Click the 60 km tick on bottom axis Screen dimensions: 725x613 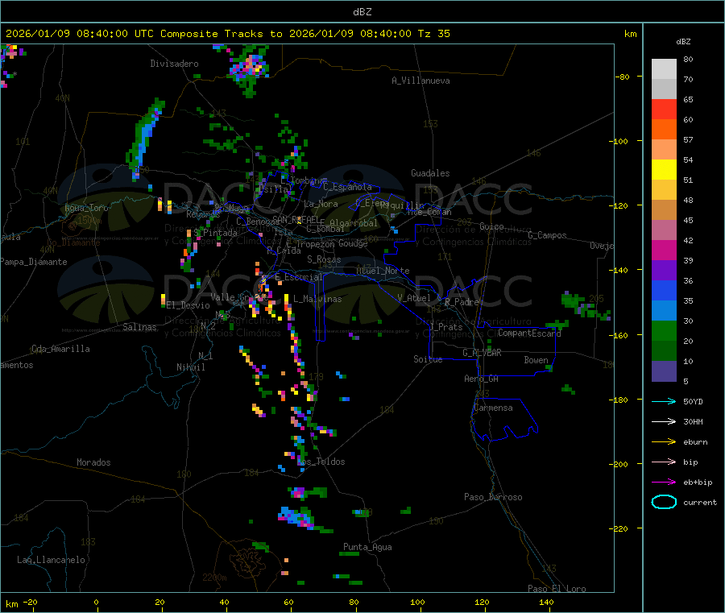(x=289, y=603)
